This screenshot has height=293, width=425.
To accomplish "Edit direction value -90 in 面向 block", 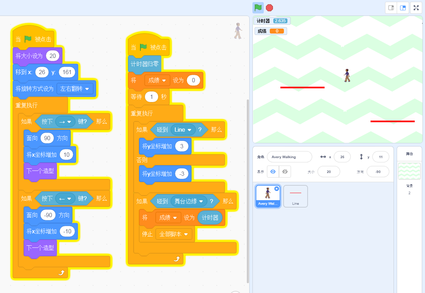I will (x=49, y=215).
